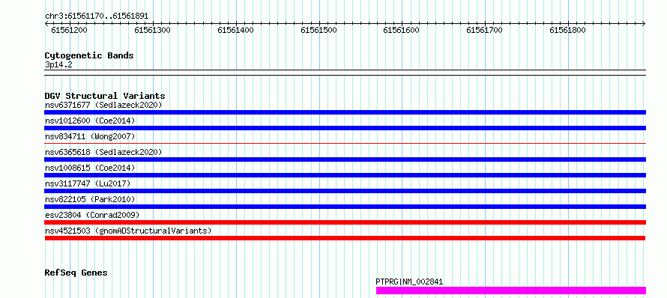This screenshot has height=298, width=667.
Task: Open variant nsv1008615 (Coe2014) label
Action: coord(90,168)
